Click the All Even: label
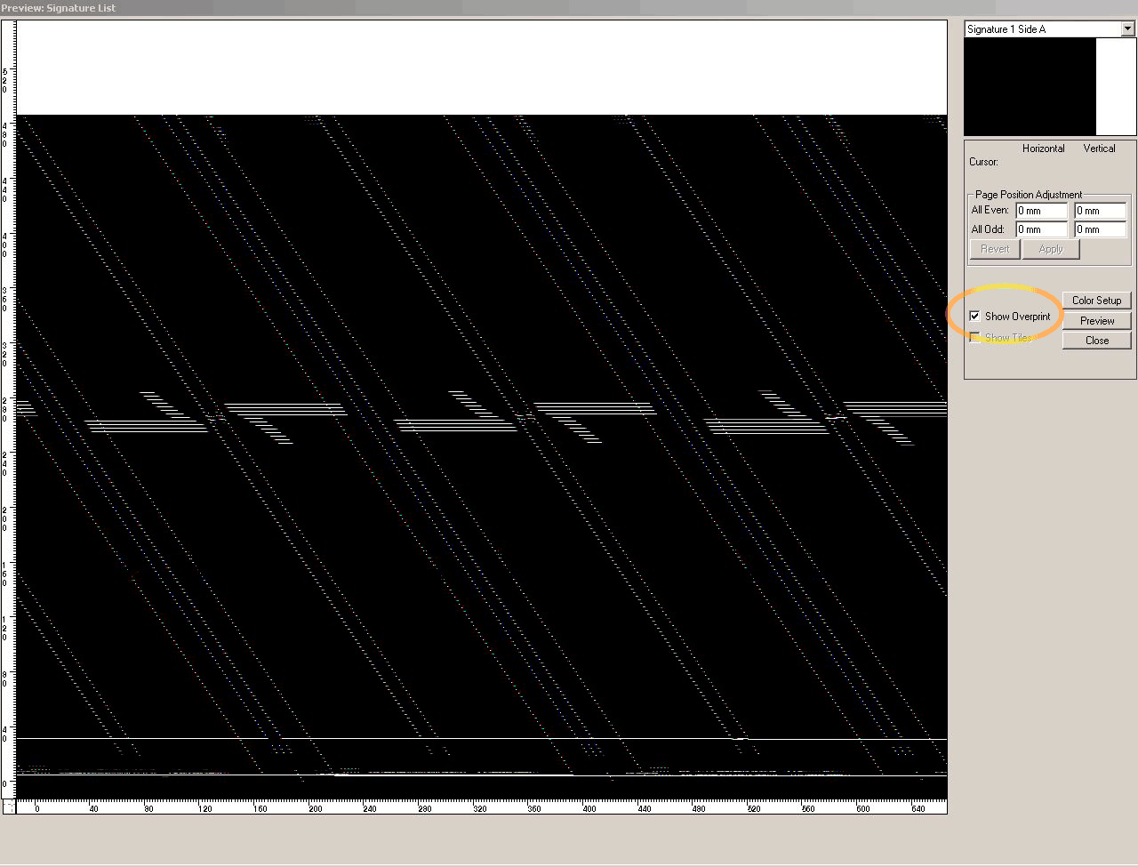 coord(990,211)
